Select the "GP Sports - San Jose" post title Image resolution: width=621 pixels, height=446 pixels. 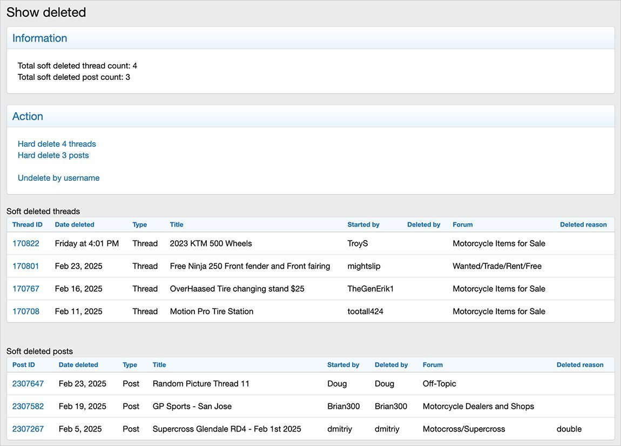(192, 407)
